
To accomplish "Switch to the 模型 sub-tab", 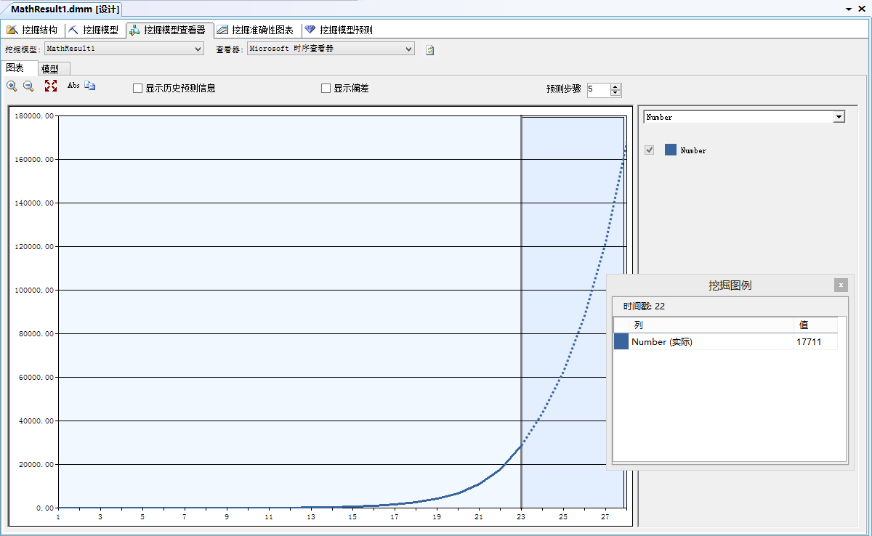I will click(54, 68).
